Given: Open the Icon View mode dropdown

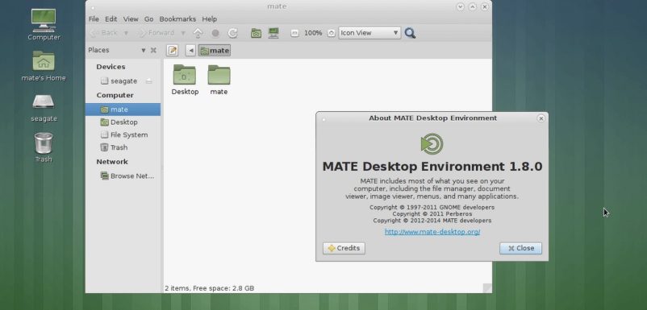Looking at the screenshot, I should tap(369, 33).
